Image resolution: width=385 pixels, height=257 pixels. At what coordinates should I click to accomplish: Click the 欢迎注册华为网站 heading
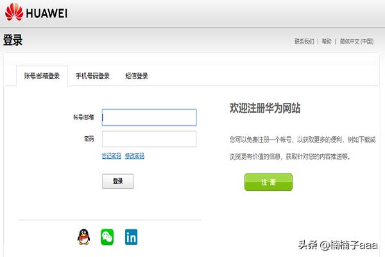(265, 109)
